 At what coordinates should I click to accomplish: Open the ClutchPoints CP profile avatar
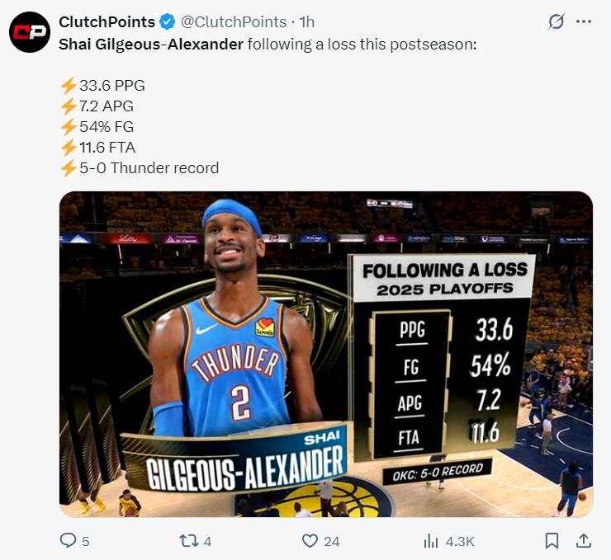(30, 32)
